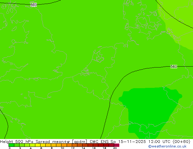Screen dimensions: 193x149
Task: Click the 'Height 500 hPa' title text
Action: point(17,142)
